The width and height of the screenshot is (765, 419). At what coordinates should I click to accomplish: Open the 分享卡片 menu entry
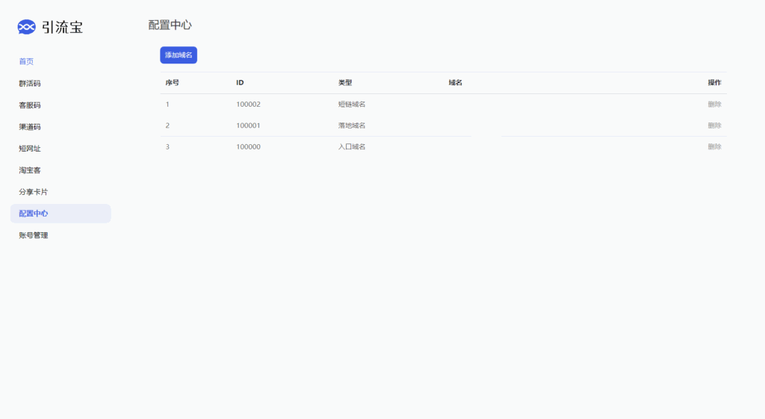pyautogui.click(x=33, y=192)
